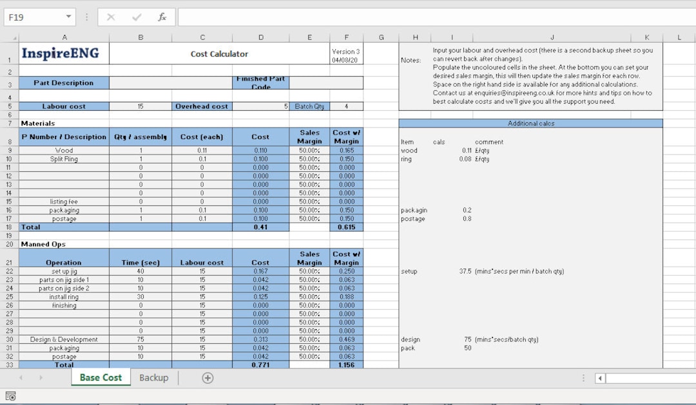Click column header D
This screenshot has height=405, width=696.
260,37
